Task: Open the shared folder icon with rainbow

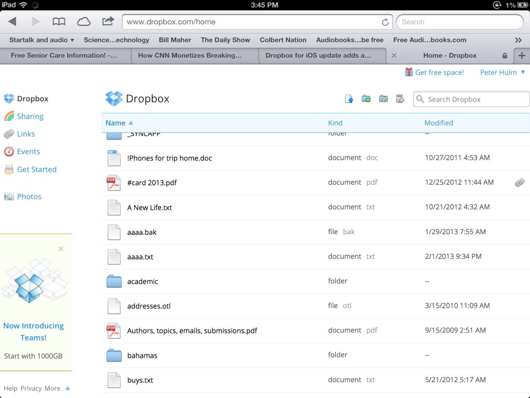Action: point(383,99)
